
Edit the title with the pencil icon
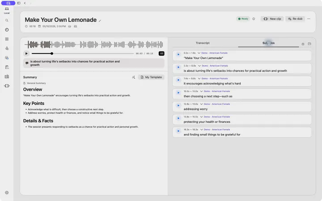coord(100,21)
